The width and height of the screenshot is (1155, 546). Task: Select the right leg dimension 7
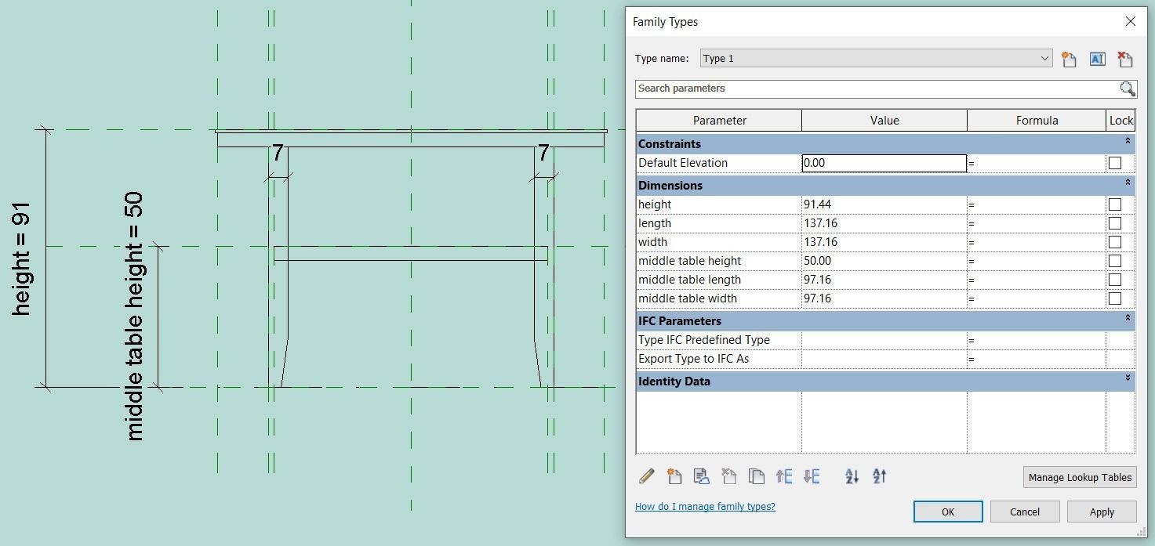[x=543, y=153]
